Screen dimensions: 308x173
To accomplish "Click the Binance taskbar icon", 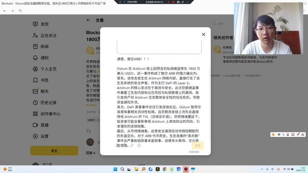I will [157, 169].
